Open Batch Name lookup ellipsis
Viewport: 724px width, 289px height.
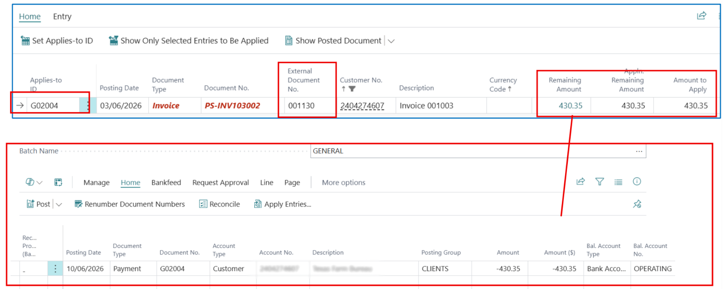coord(639,151)
